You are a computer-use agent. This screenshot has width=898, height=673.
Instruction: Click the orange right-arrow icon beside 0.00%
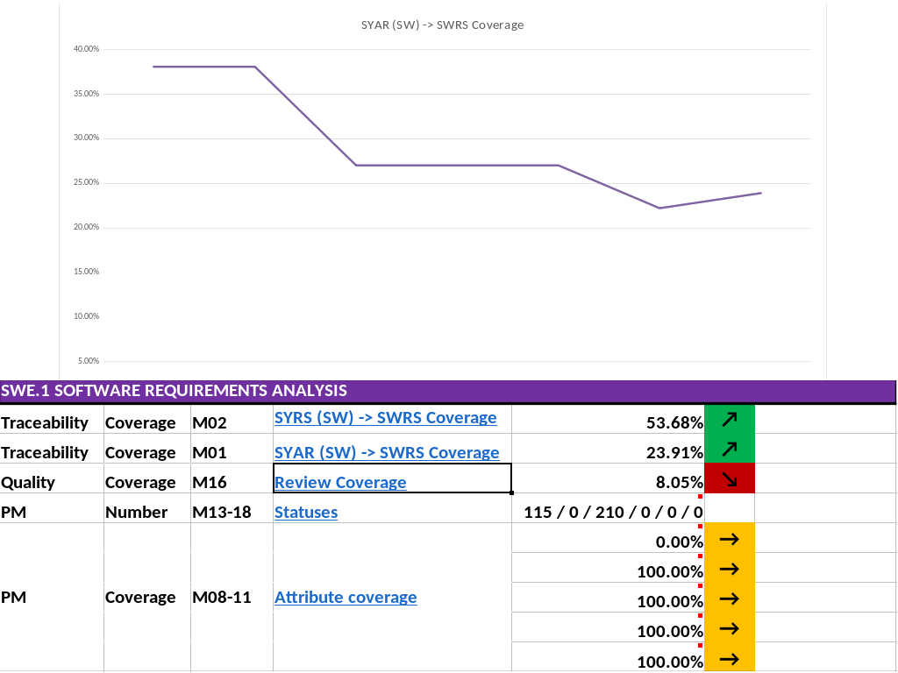tap(729, 539)
